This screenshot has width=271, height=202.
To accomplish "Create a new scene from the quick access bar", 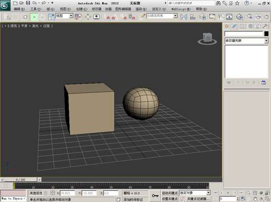I will (15, 3).
